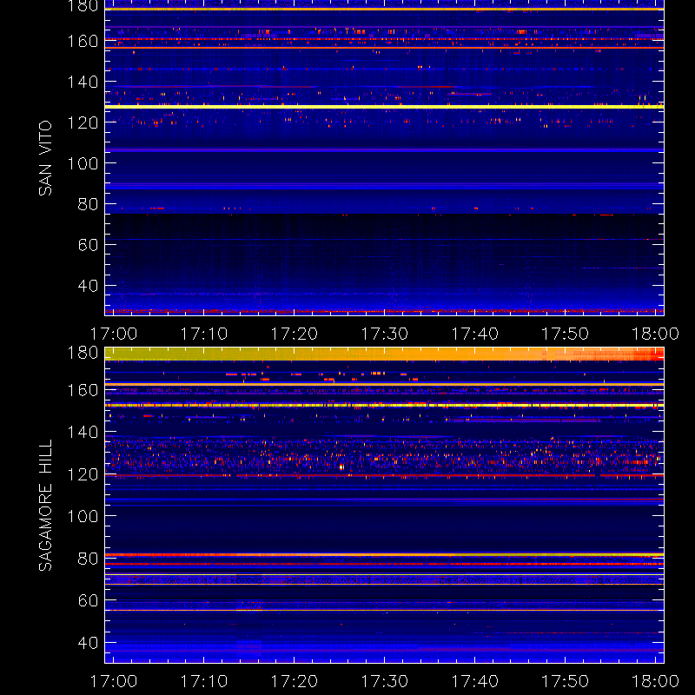
Task: Select the 60 label on San Vito axis
Action: [x=88, y=245]
